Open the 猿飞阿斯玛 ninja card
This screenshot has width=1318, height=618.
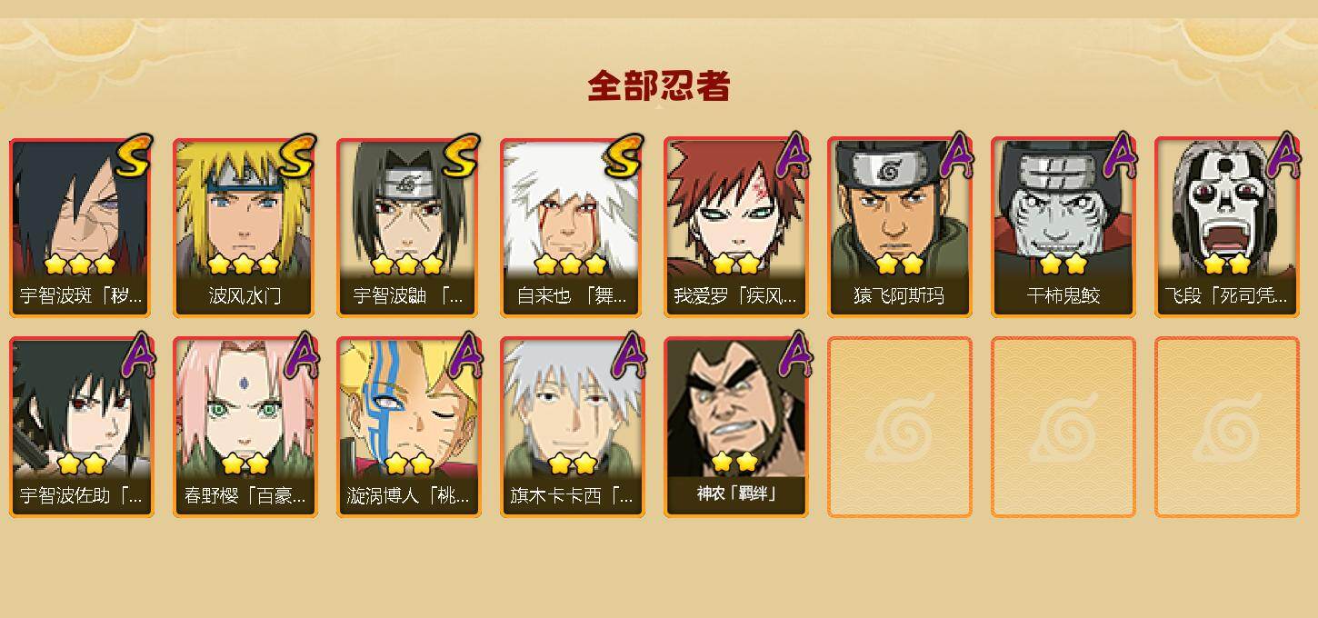click(x=900, y=227)
